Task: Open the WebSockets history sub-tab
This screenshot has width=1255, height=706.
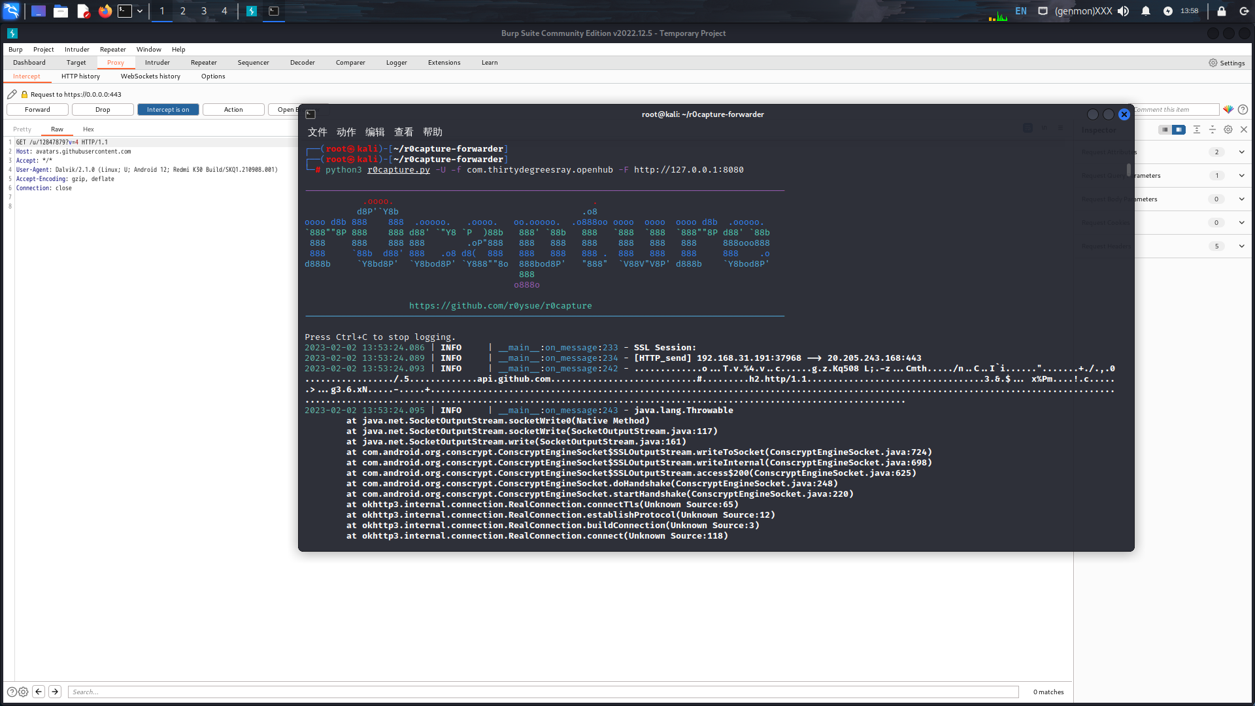Action: 150,76
